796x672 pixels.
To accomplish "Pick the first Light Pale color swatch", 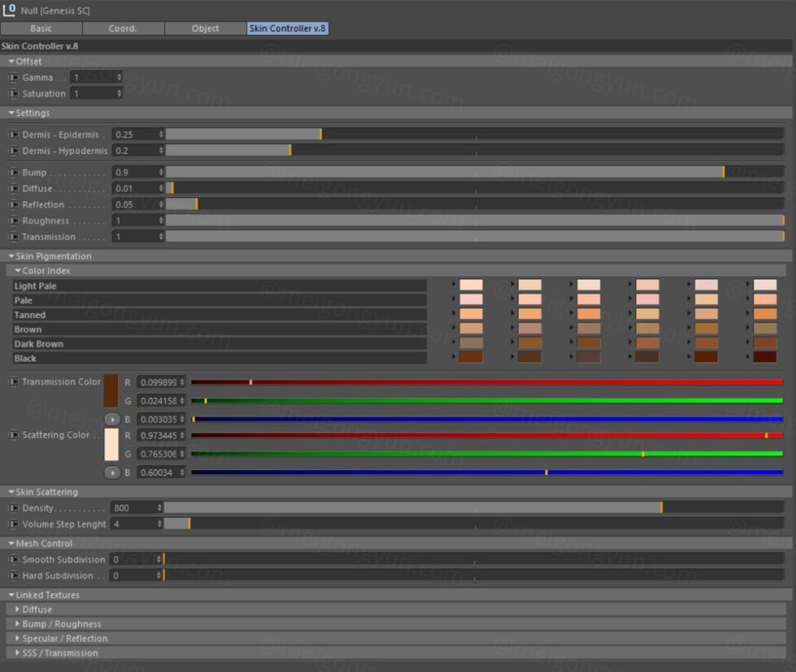I will coord(470,285).
